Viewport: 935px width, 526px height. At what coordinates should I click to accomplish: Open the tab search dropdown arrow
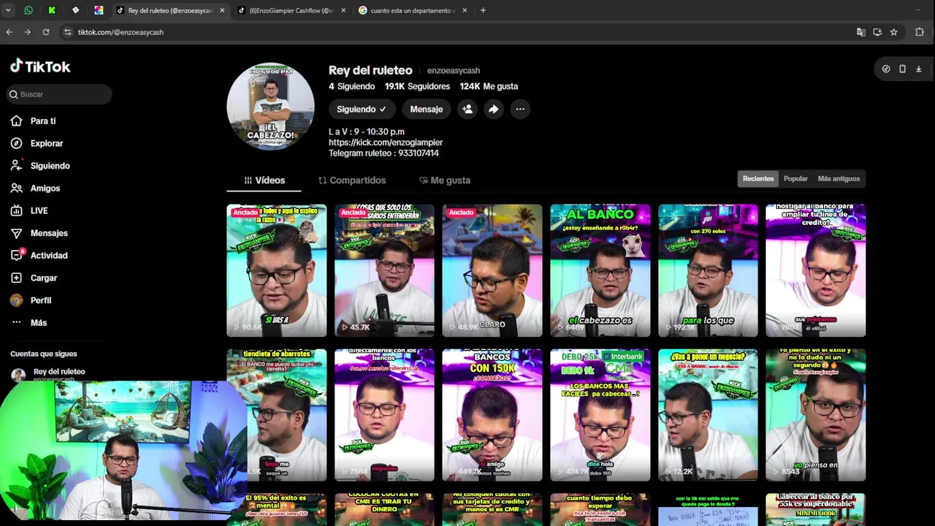[x=8, y=10]
